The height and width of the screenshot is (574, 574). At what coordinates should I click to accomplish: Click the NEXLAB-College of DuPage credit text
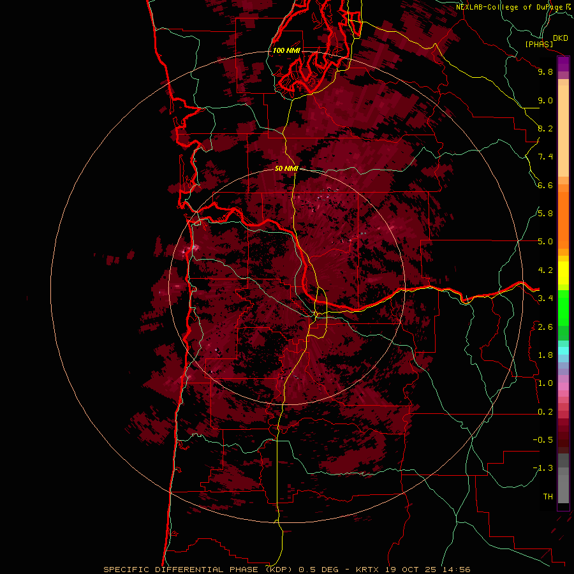pos(510,7)
